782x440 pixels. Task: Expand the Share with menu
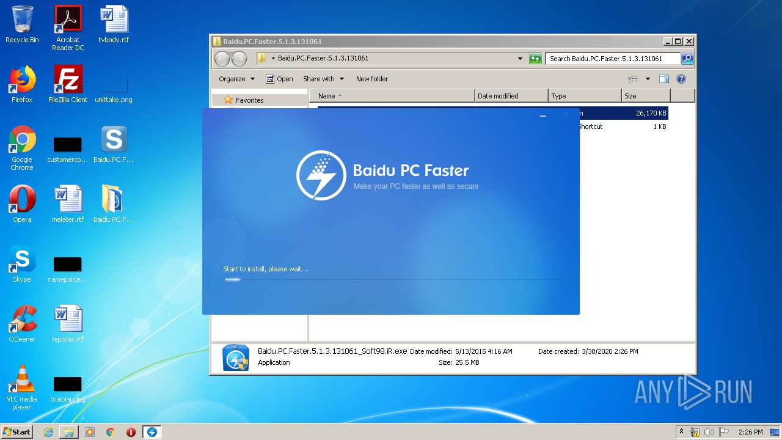(x=323, y=79)
